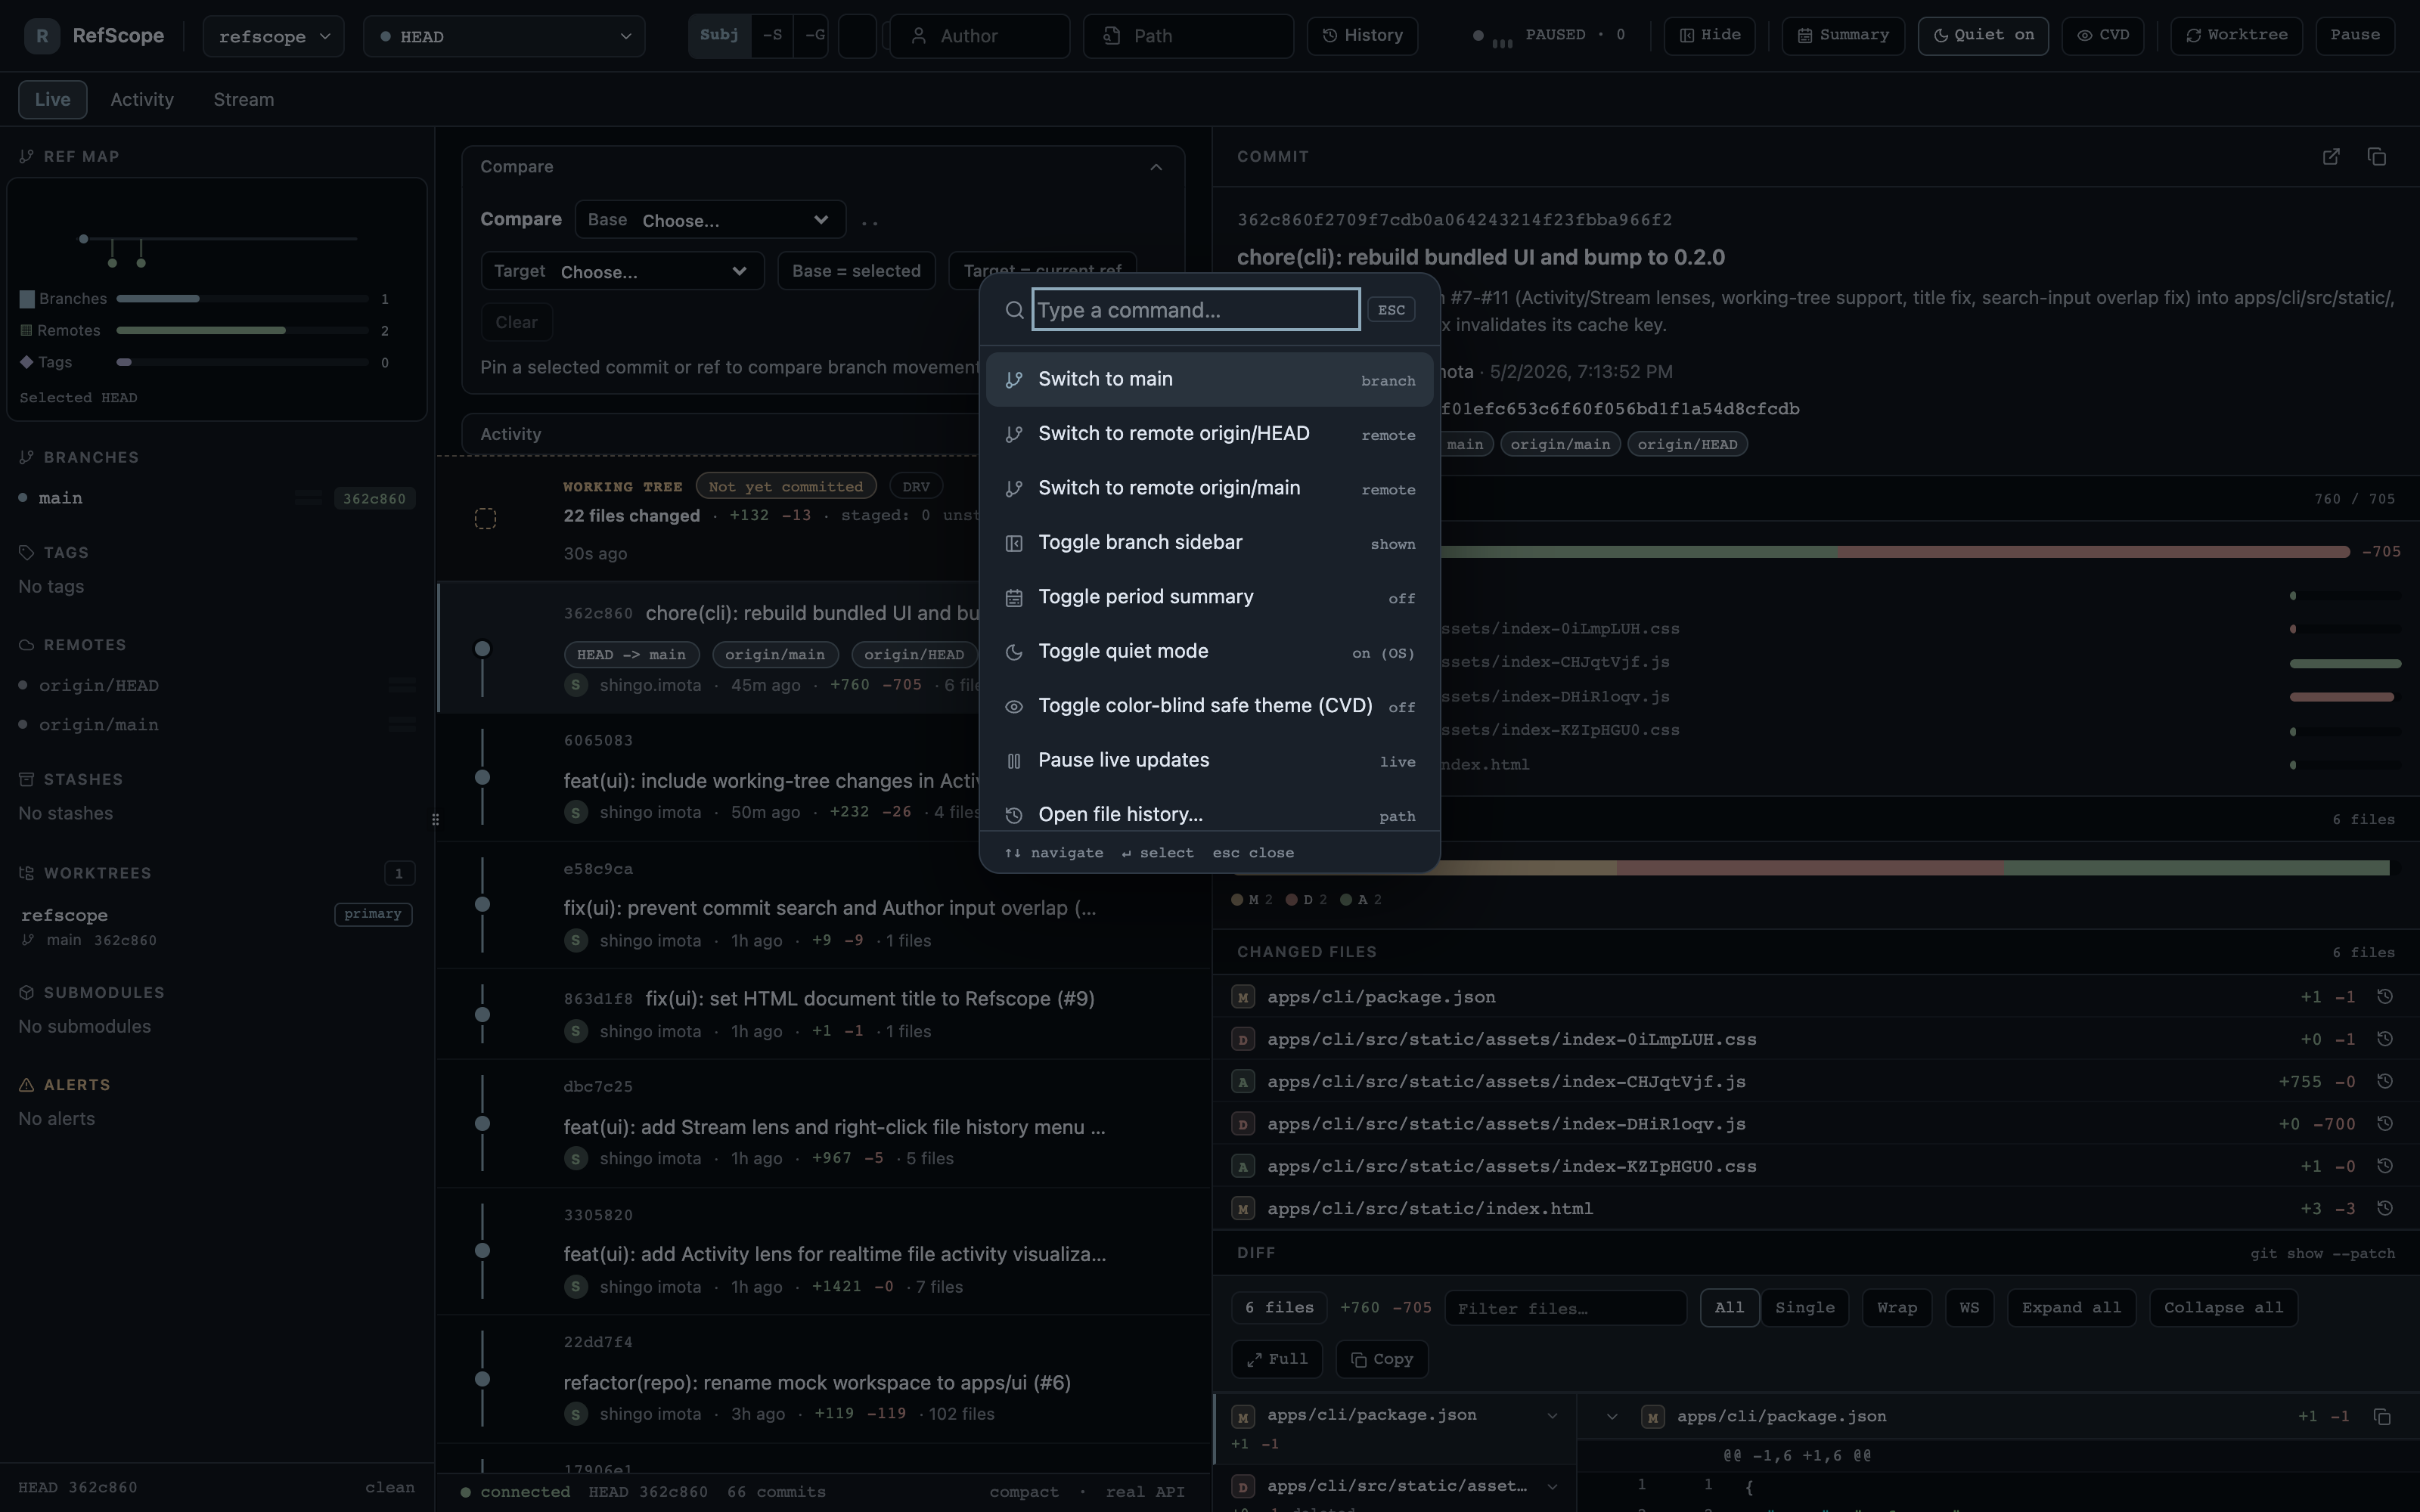Image resolution: width=2420 pixels, height=1512 pixels.
Task: Open file history icon for index-DHiR1oqv.js
Action: click(x=2384, y=1124)
